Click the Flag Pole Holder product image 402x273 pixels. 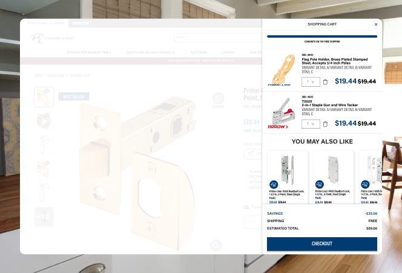[282, 69]
